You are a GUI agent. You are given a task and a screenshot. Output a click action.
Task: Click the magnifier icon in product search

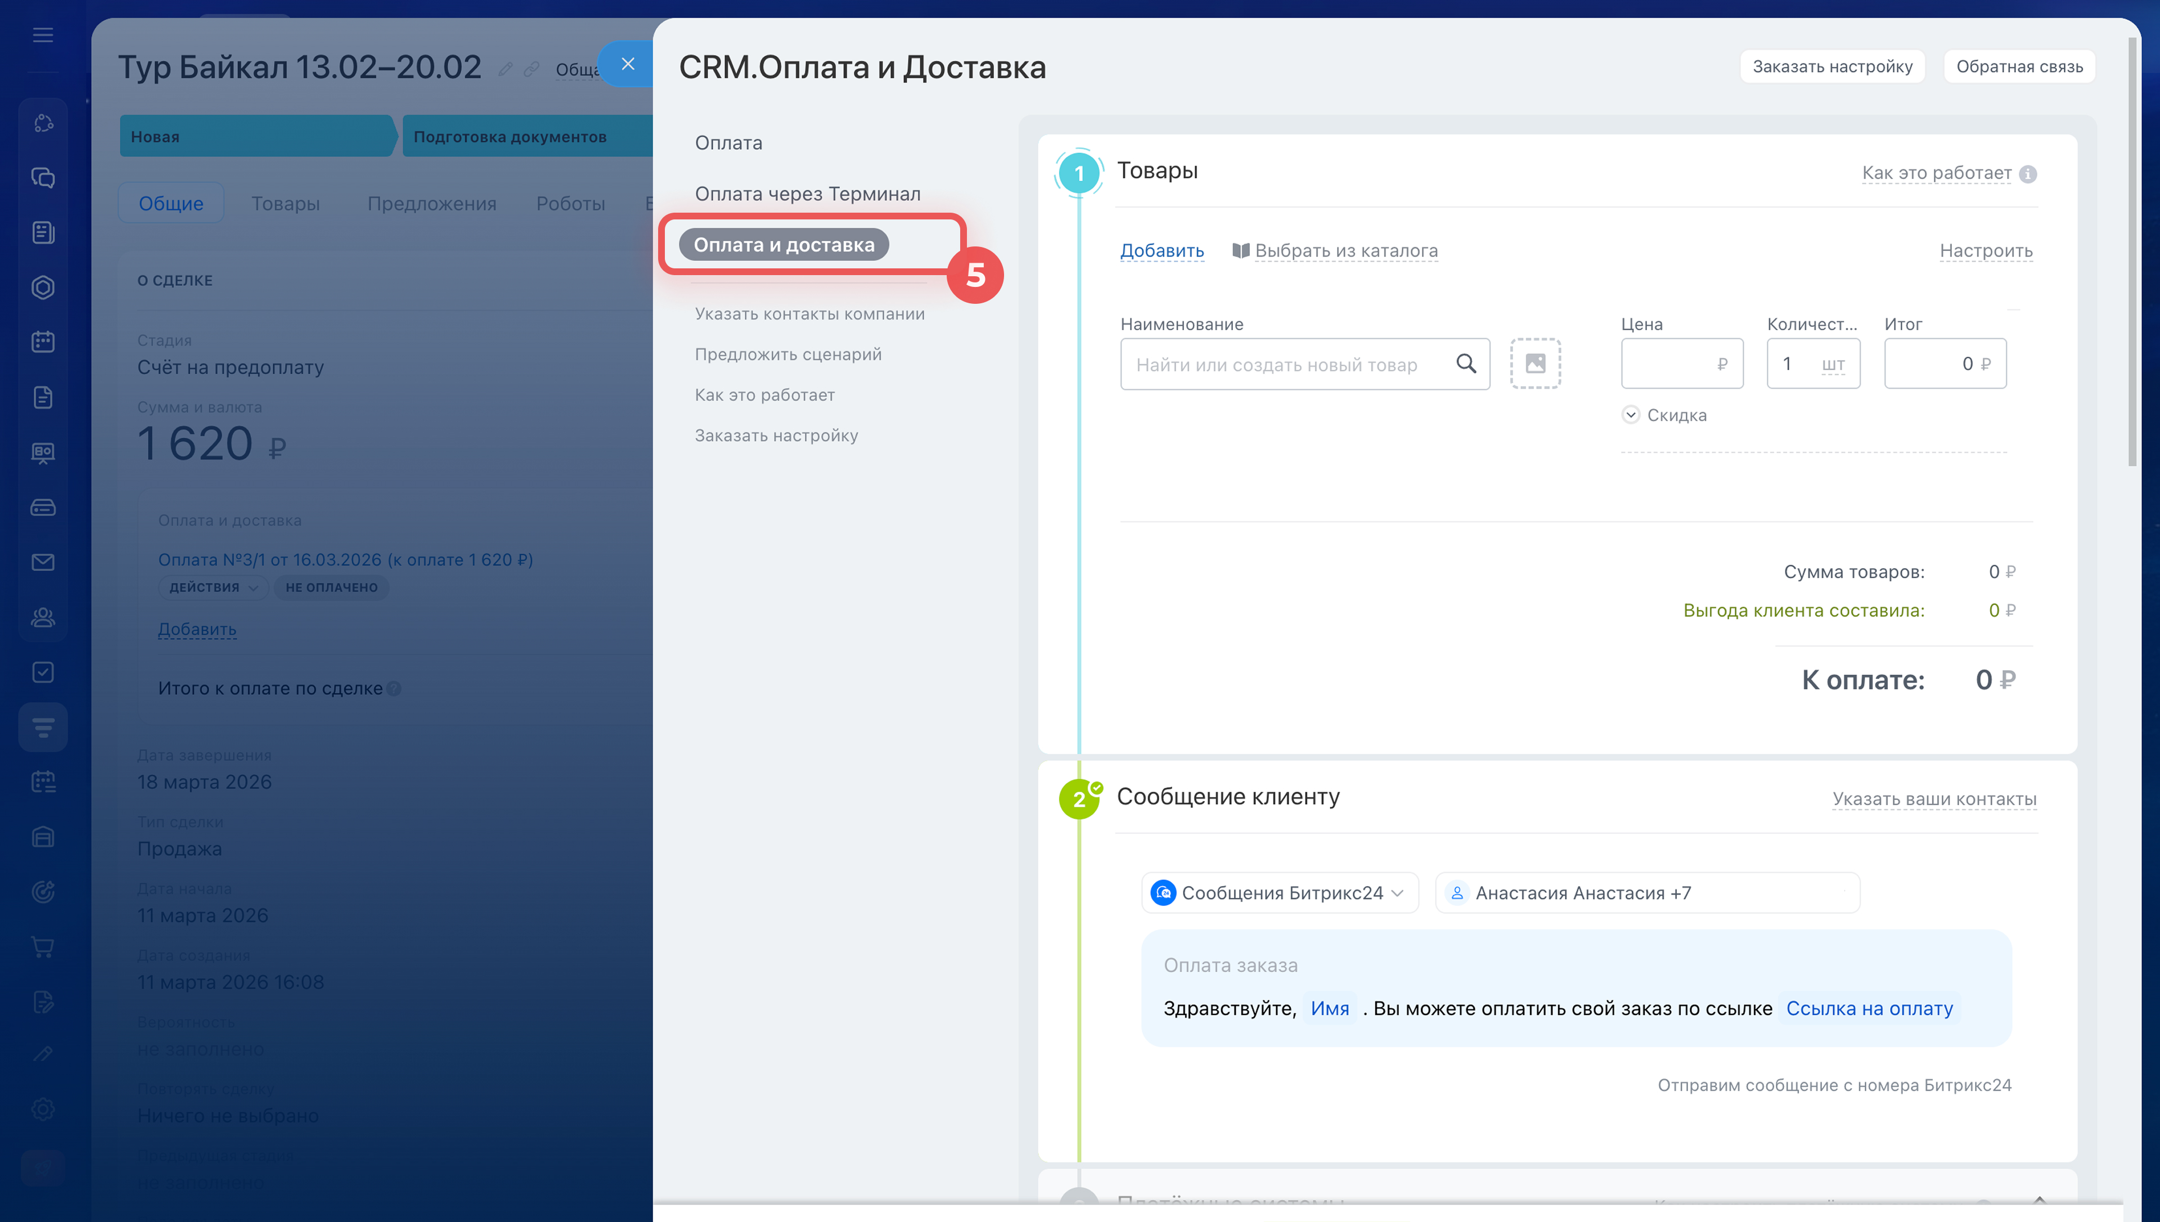click(x=1465, y=363)
